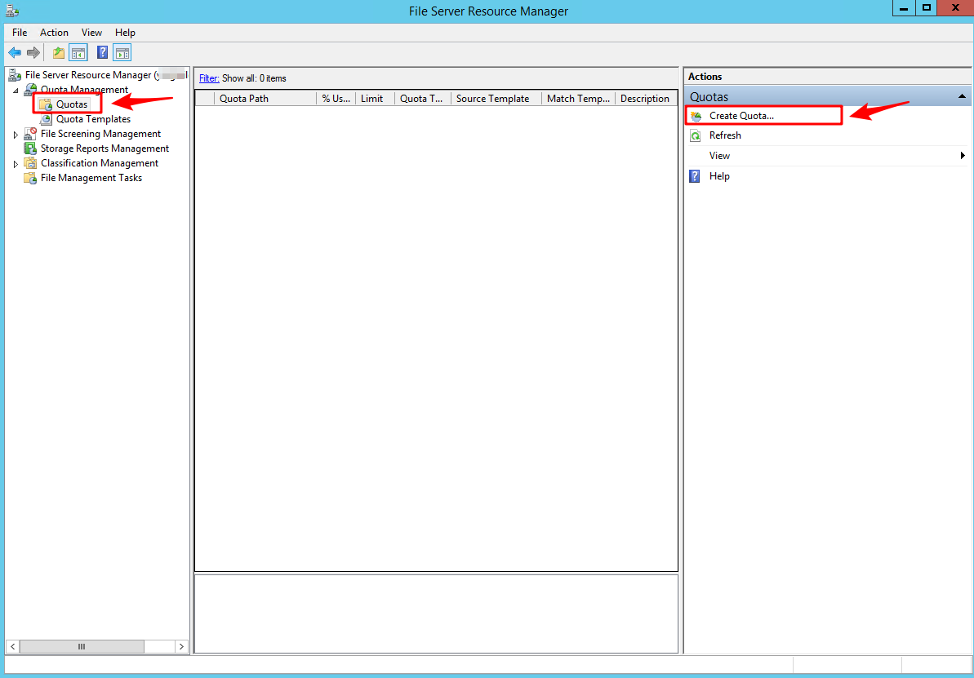974x678 pixels.
Task: Expand the Classification Management node
Action: tap(16, 164)
